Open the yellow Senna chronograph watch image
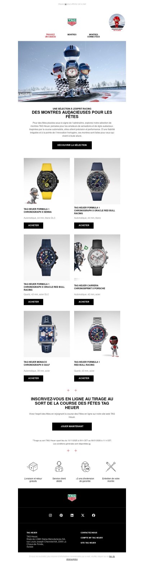 [x=47, y=181]
